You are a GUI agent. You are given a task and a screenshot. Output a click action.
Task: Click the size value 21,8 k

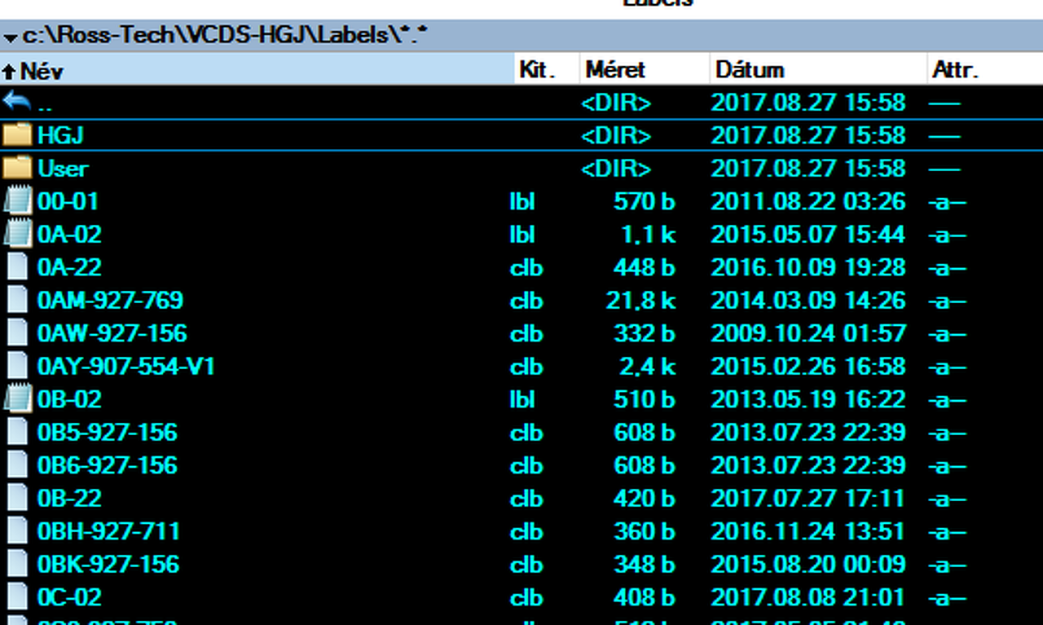point(640,301)
